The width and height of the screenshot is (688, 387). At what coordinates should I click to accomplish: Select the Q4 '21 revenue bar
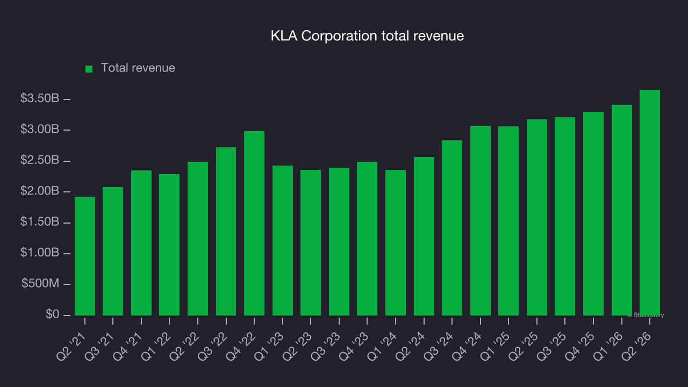(141, 243)
